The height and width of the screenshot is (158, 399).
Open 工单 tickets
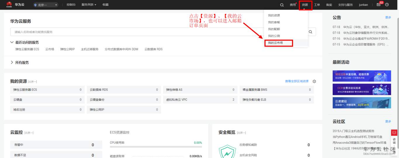[317, 5]
